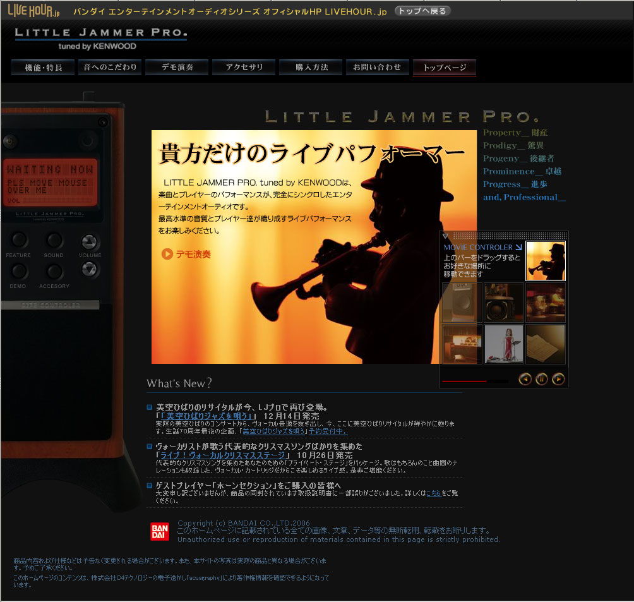Viewport: 634px width, 602px height.
Task: Collapse the movie controller triangle
Action: [445, 236]
